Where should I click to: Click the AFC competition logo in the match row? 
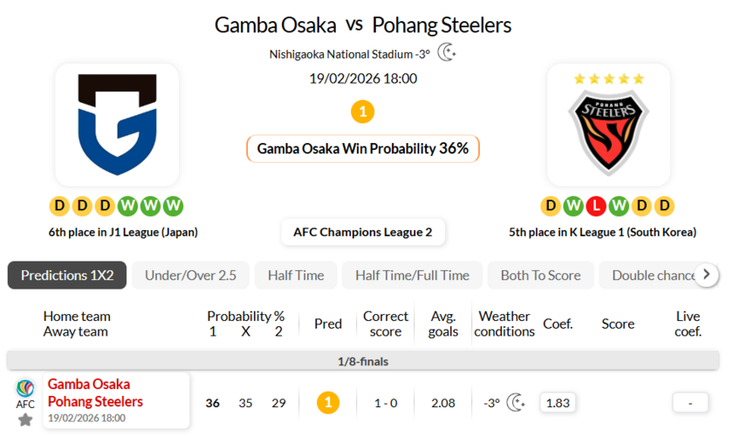tap(25, 389)
